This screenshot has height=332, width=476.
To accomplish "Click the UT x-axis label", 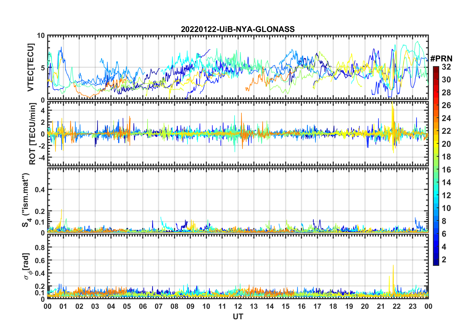I will 238,317.
